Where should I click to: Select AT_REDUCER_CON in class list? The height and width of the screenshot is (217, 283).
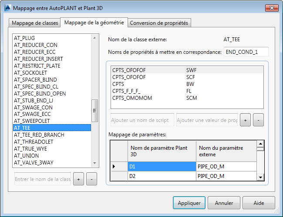(x=52, y=45)
